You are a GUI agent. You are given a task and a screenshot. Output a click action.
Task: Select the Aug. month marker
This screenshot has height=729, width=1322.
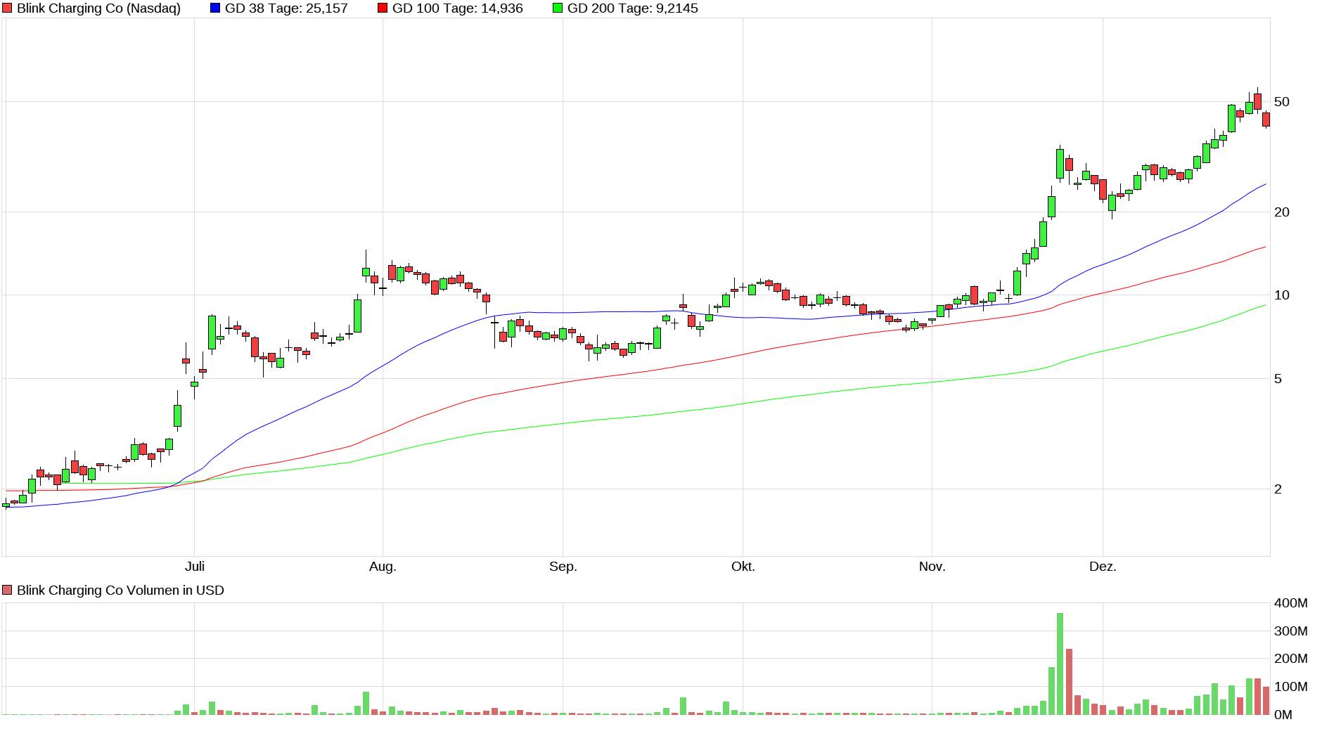[383, 567]
